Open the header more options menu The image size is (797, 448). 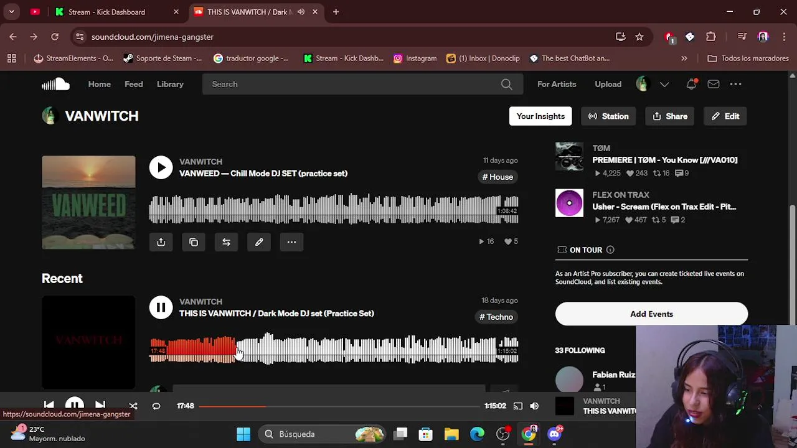click(x=736, y=84)
